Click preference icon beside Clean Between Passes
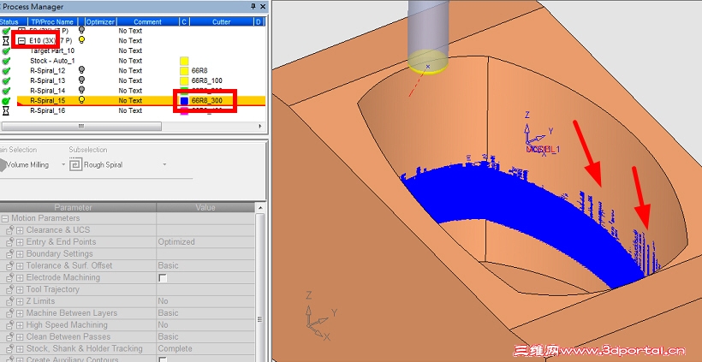The image size is (702, 362). (10, 337)
